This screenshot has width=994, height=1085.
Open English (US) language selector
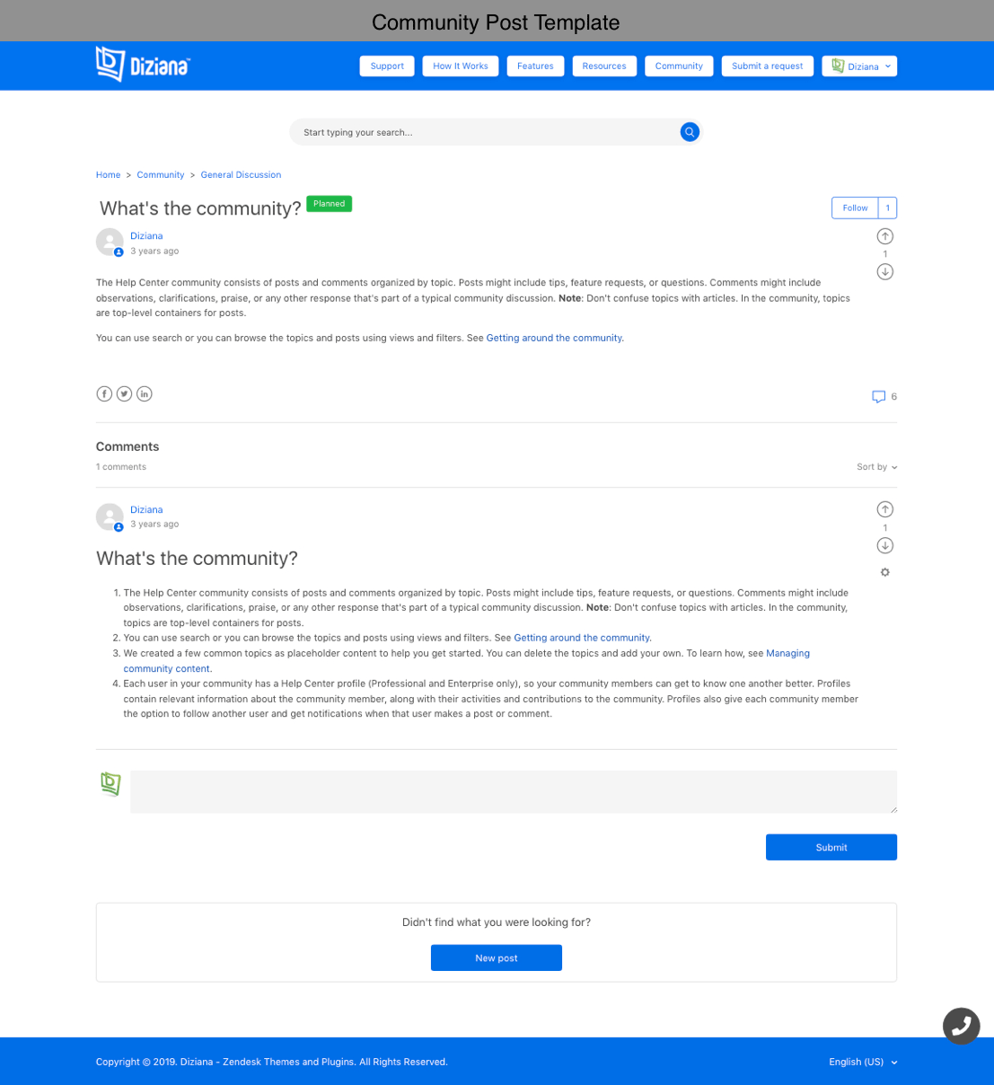862,1062
